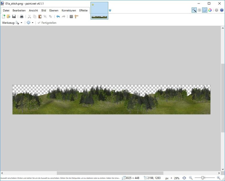
Task: Expand the image list arrow beside the thumbnail
Action: point(110,11)
